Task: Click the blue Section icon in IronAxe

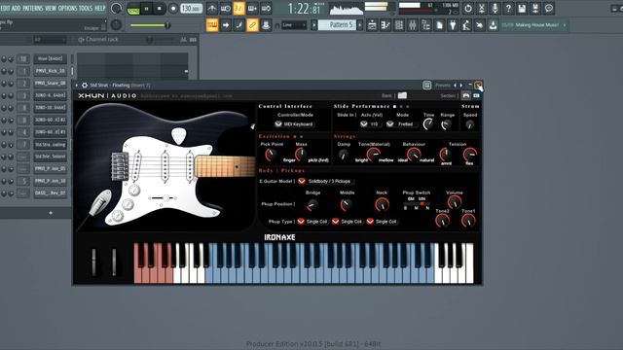Action: (x=476, y=95)
